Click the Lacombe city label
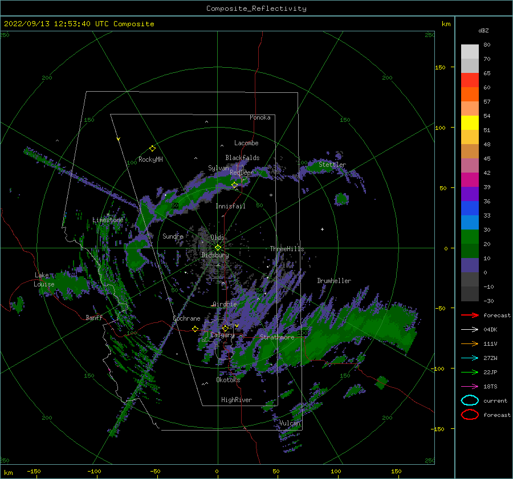This screenshot has width=513, height=479. click(246, 143)
